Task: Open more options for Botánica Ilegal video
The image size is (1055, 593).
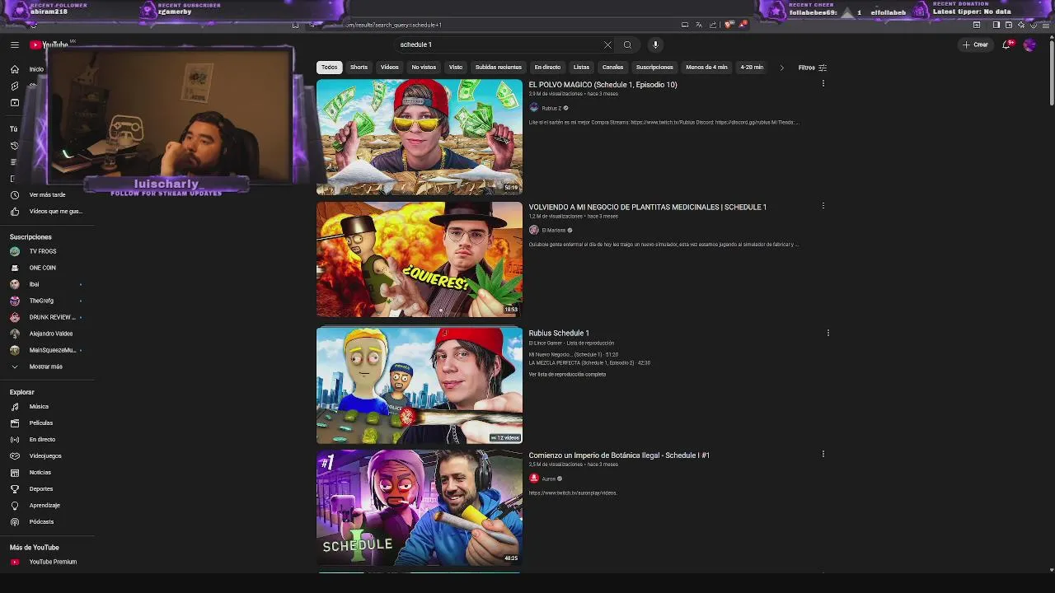Action: (823, 454)
